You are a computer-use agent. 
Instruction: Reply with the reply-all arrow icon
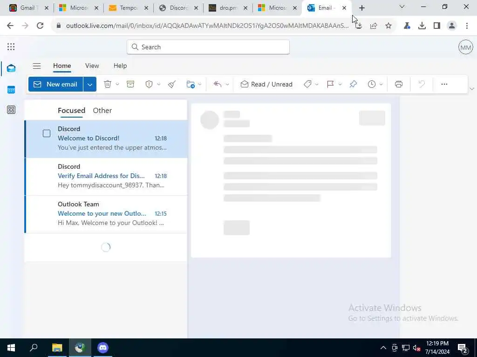coord(218,84)
